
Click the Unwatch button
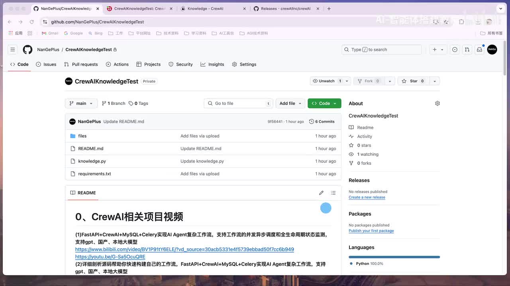click(327, 81)
